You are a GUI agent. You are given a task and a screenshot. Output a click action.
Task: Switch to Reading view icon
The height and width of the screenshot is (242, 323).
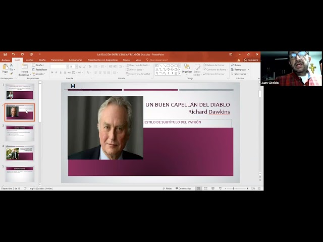click(213, 188)
